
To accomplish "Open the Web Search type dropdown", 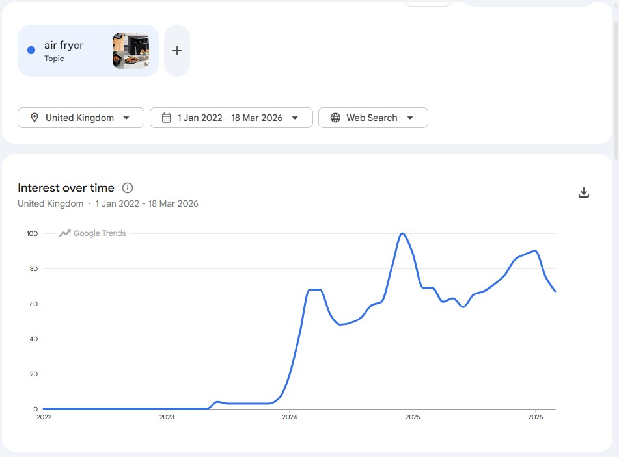I will click(373, 118).
